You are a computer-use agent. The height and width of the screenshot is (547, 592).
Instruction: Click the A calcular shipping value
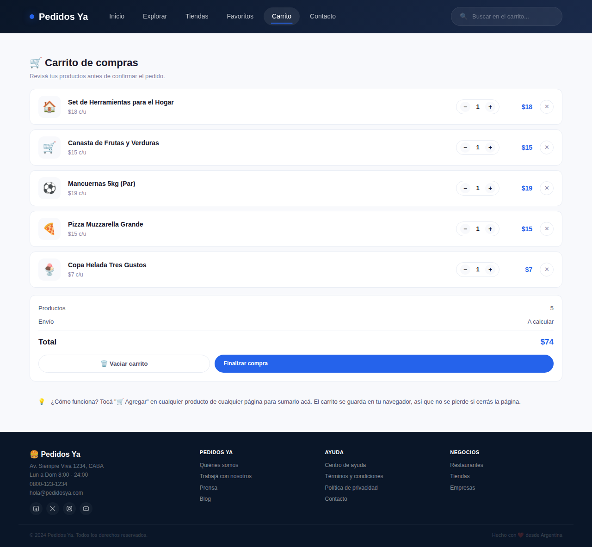click(541, 322)
